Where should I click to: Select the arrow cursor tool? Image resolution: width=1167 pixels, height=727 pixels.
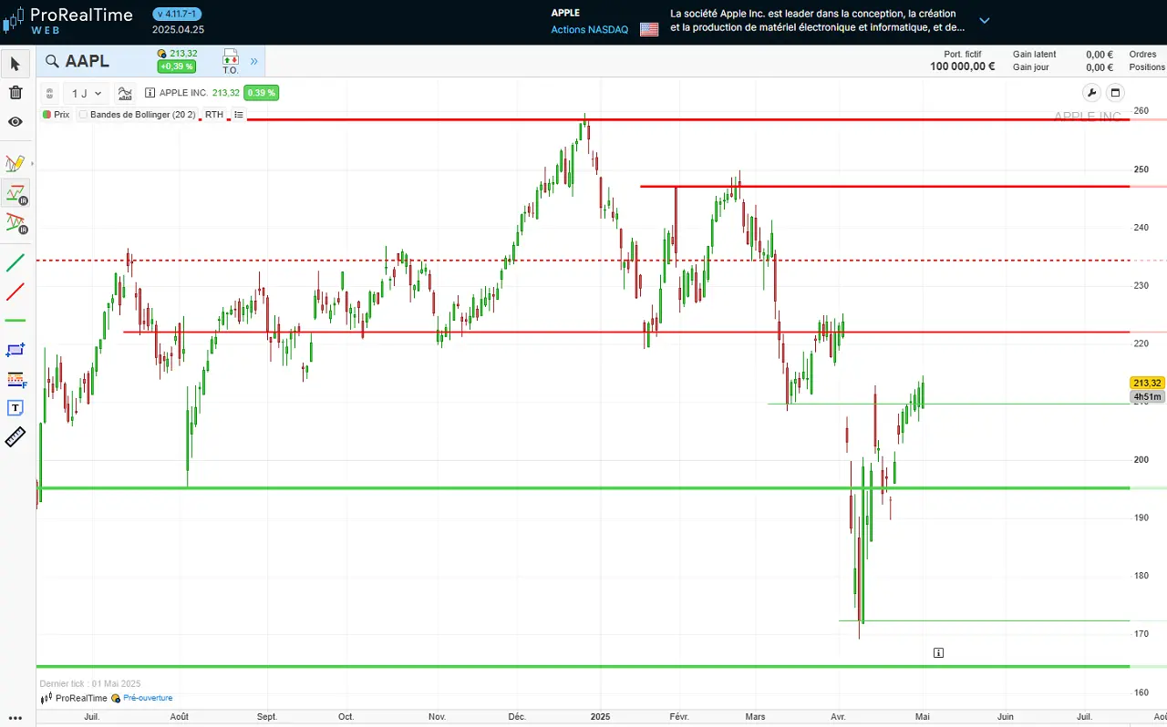[x=15, y=64]
